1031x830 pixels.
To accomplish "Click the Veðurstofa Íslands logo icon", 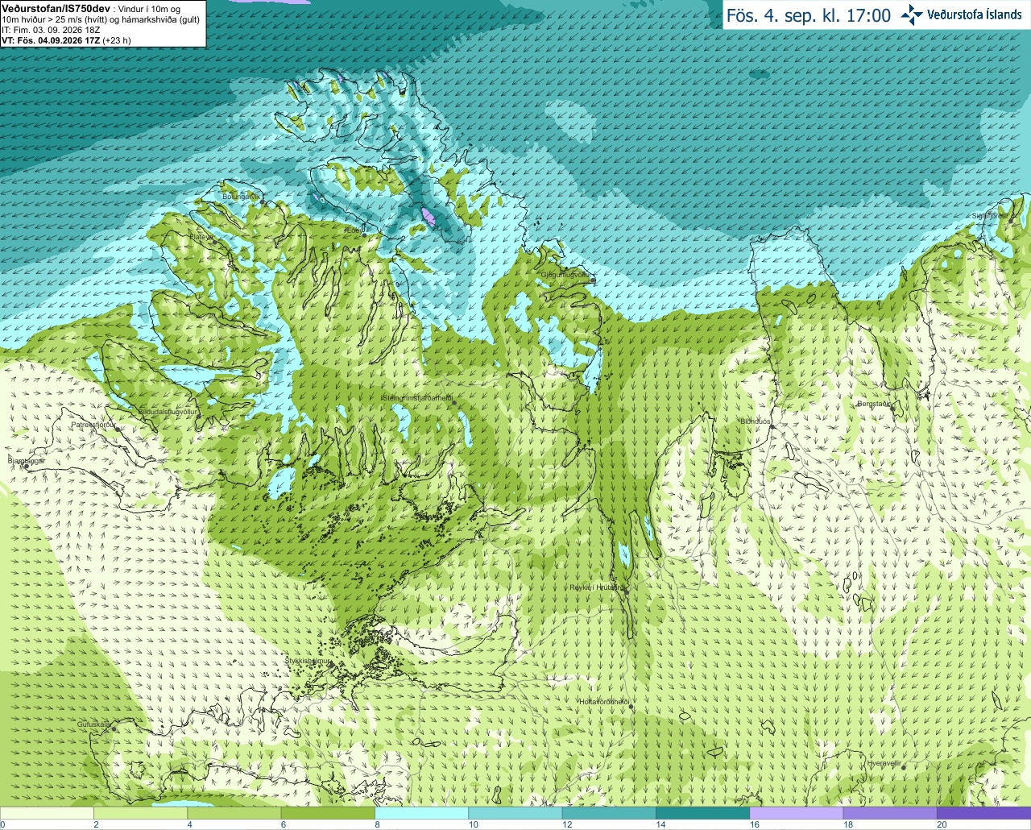I will pyautogui.click(x=912, y=15).
